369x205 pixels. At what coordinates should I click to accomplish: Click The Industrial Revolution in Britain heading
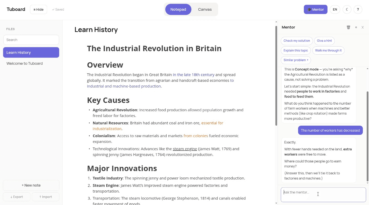(x=154, y=48)
